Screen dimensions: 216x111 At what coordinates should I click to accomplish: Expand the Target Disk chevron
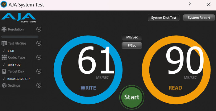coord(39,71)
